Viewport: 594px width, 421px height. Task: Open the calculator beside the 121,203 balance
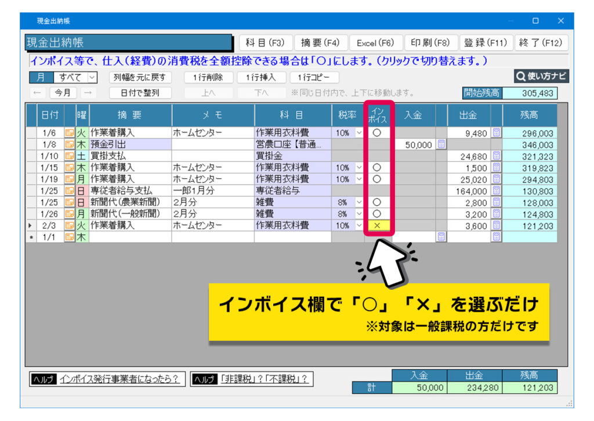tap(496, 225)
